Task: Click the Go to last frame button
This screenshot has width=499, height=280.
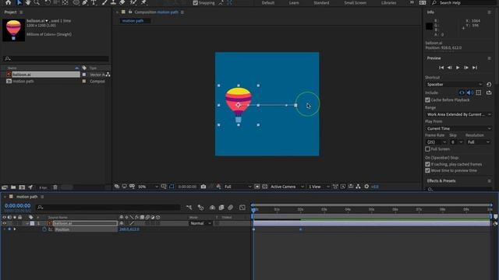Action: point(475,68)
